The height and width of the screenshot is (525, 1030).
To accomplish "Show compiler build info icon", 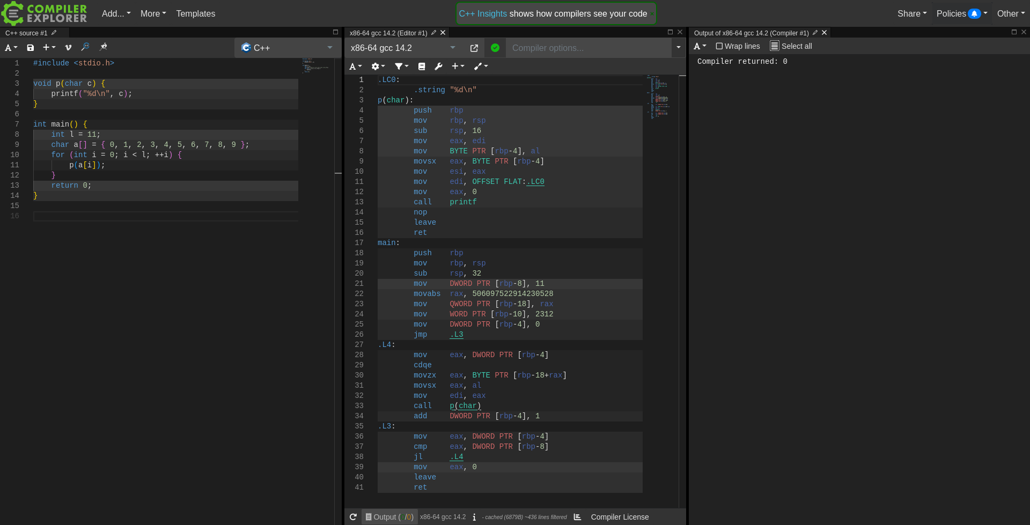I will [x=474, y=517].
